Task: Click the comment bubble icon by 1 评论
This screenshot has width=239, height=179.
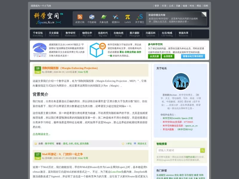Action: click(123, 143)
